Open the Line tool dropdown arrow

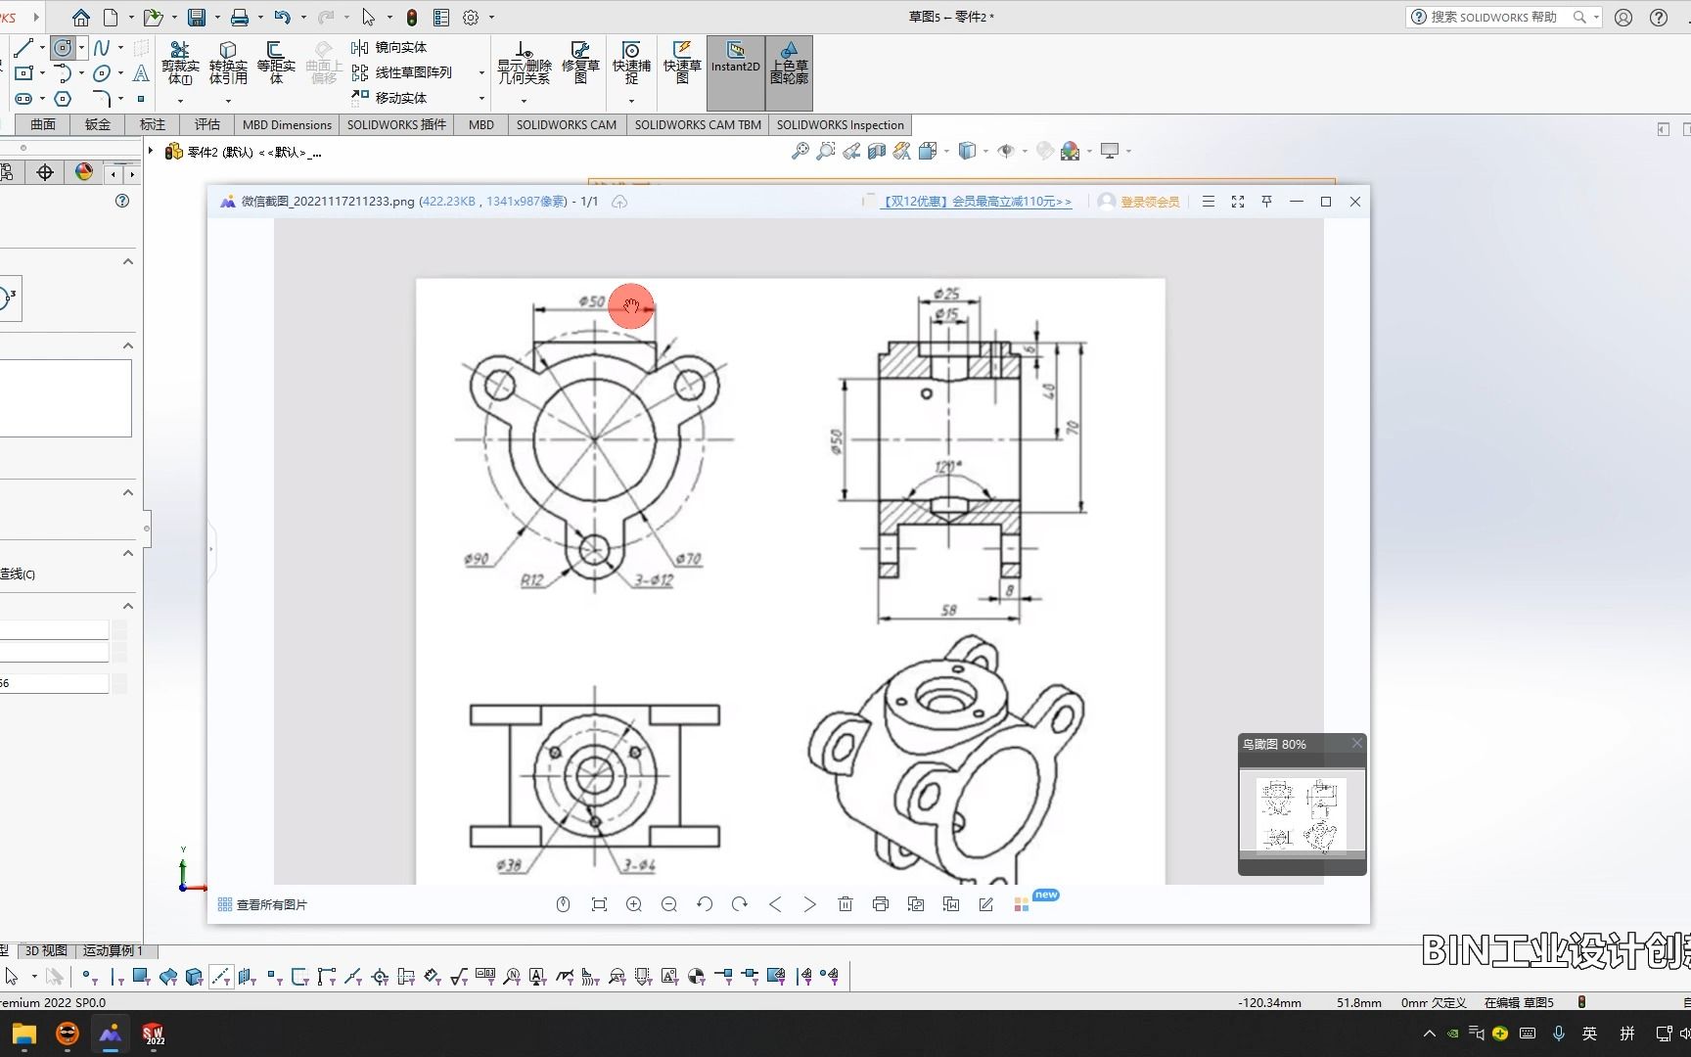coord(41,47)
